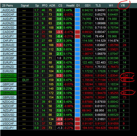Click the CS value 1.0 for EURGBP
Screen dimensions: 137x136
(x=59, y=58)
